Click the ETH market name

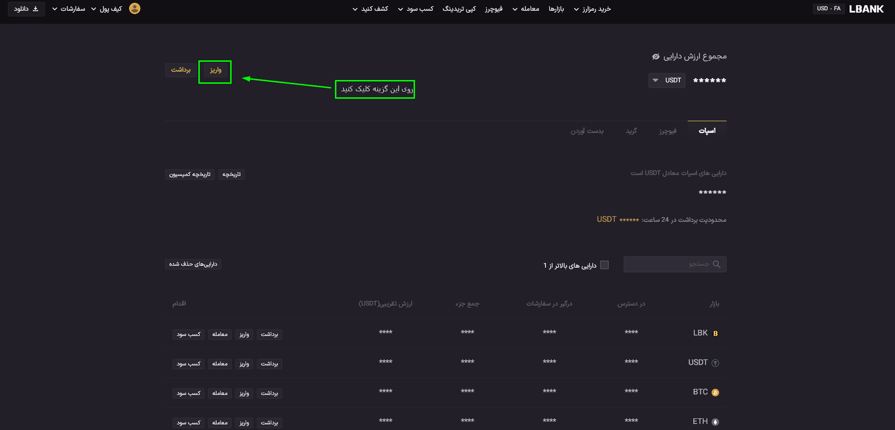tap(700, 422)
